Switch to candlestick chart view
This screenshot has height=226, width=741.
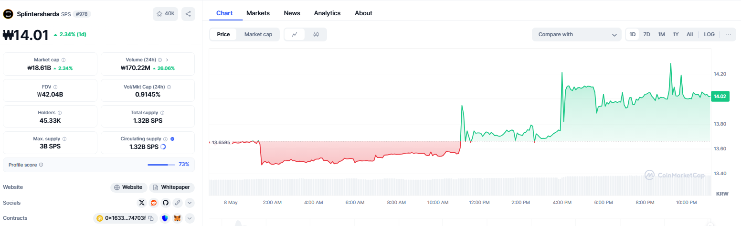(x=316, y=34)
